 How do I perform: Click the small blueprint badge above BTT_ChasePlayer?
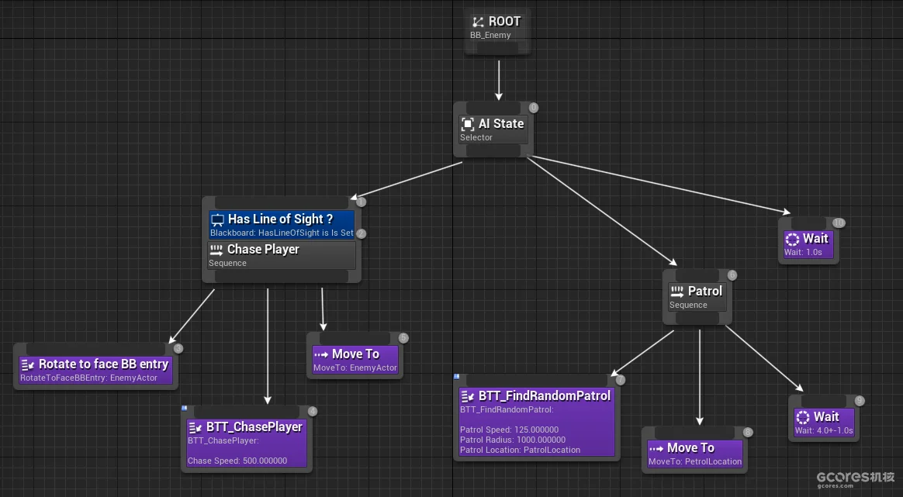[x=185, y=408]
